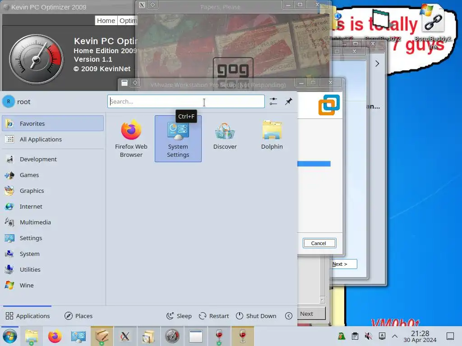Cancel the VMware Workstation Pro Setup

click(319, 243)
